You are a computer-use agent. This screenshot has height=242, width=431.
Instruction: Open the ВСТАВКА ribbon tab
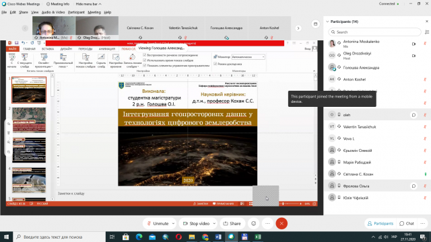point(48,49)
